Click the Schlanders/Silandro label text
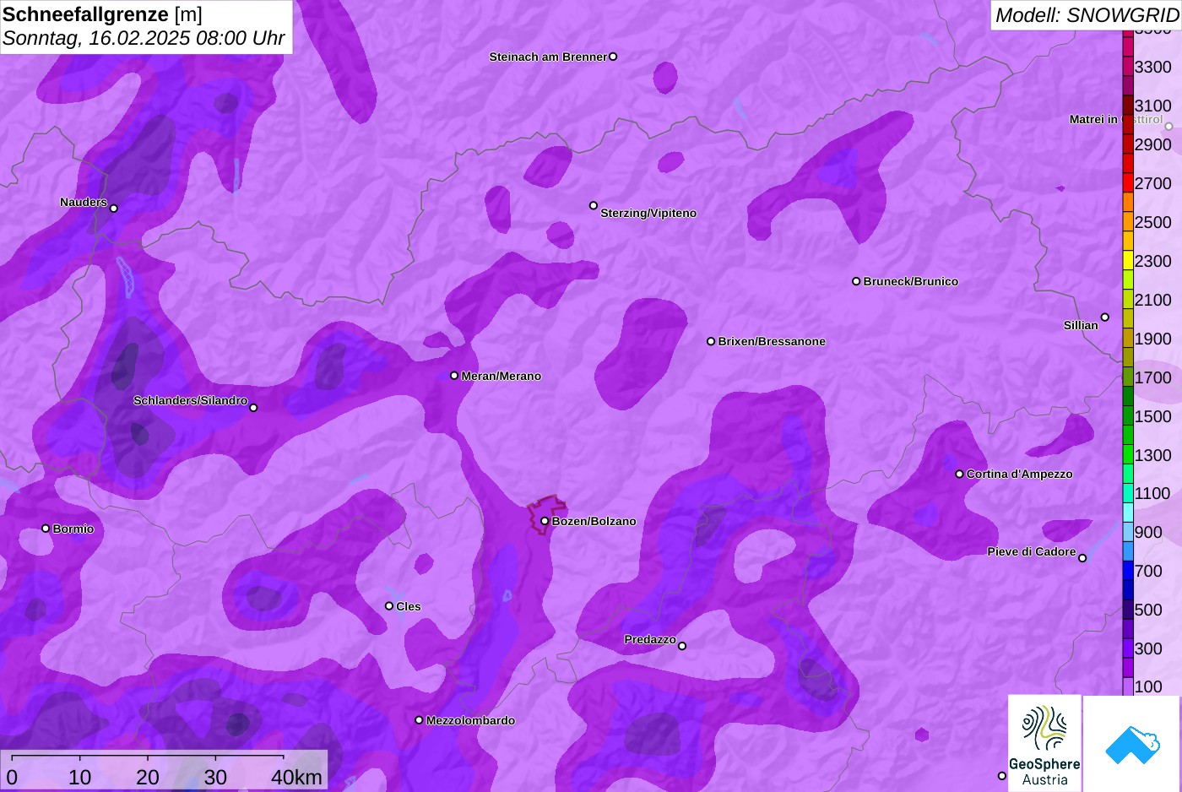 pyautogui.click(x=190, y=400)
